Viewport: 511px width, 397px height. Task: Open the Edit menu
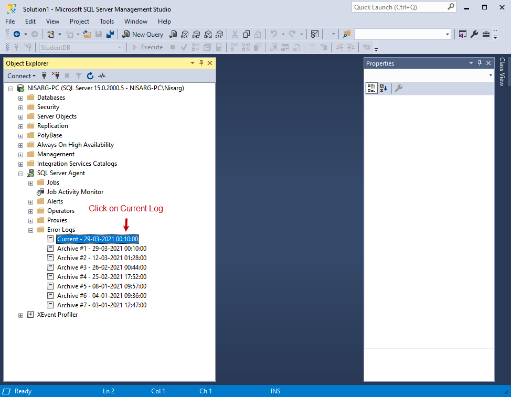tap(30, 22)
